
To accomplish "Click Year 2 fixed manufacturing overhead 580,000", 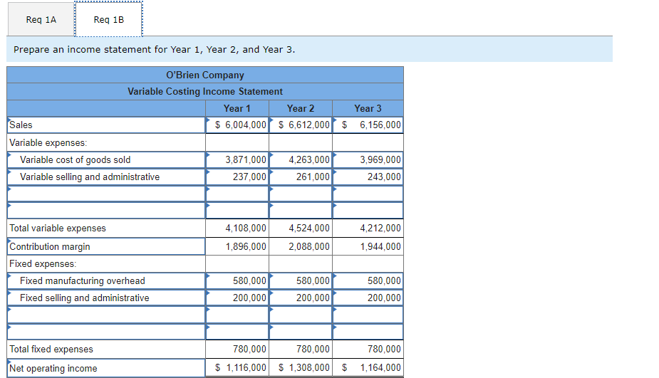I will (301, 281).
